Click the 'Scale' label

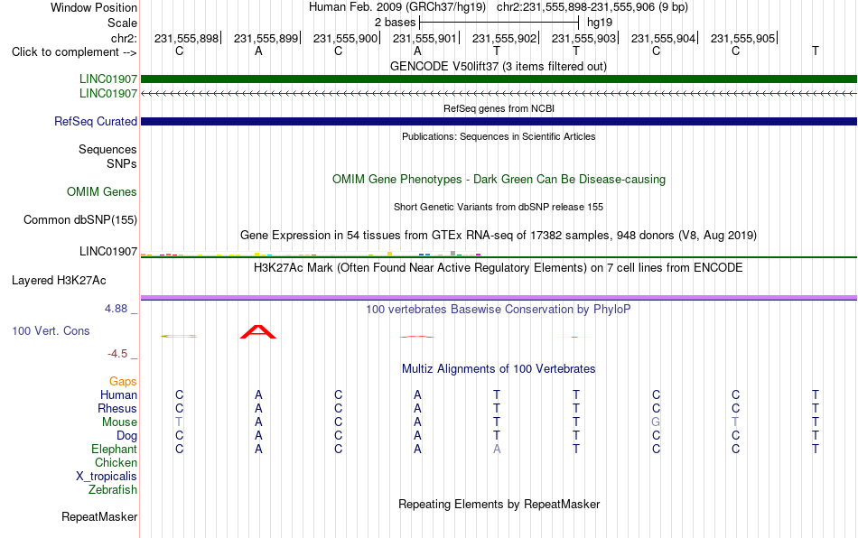122,23
